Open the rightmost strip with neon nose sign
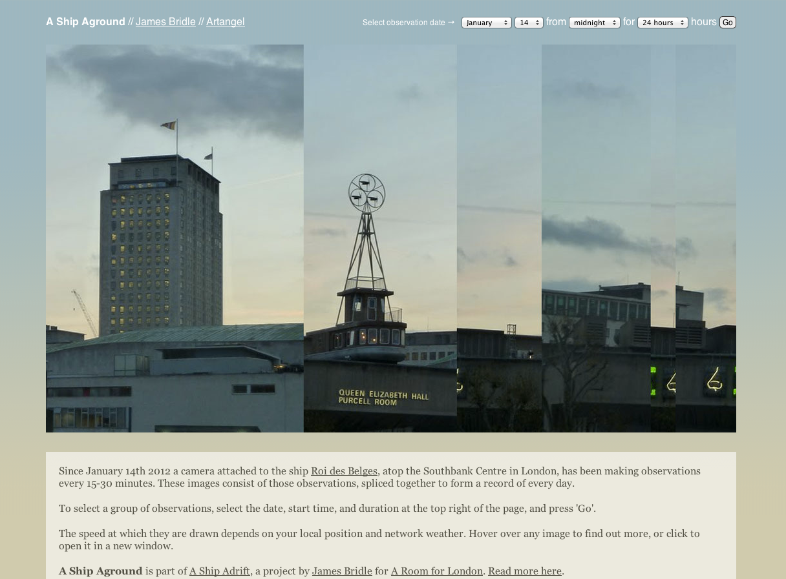The width and height of the screenshot is (786, 579). coord(706,238)
